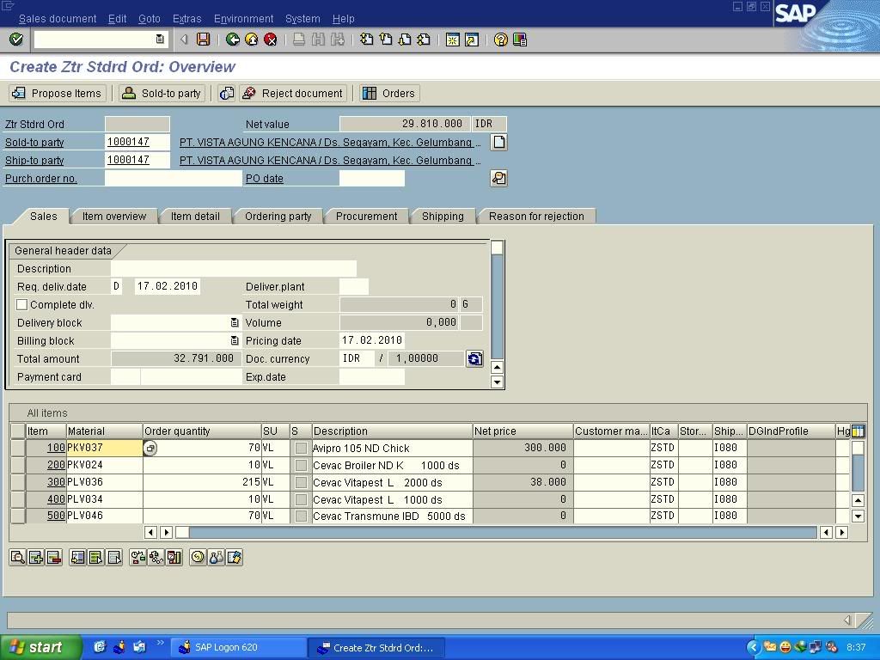
Task: Click the Purch.order no. input field
Action: (173, 179)
